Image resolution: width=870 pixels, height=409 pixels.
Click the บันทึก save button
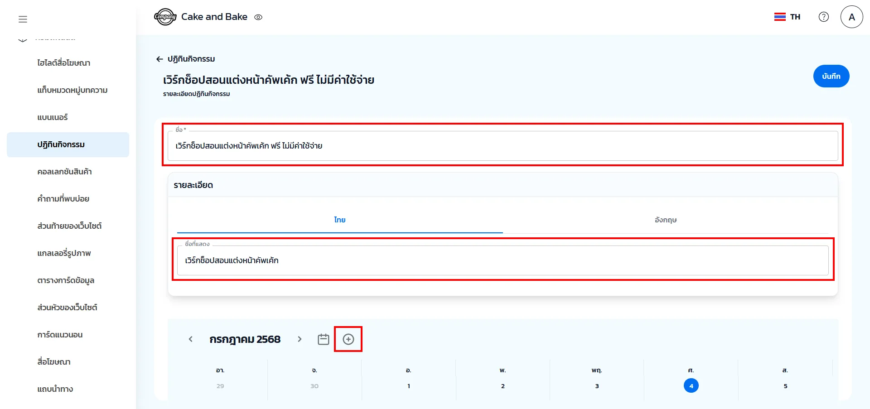pyautogui.click(x=831, y=76)
